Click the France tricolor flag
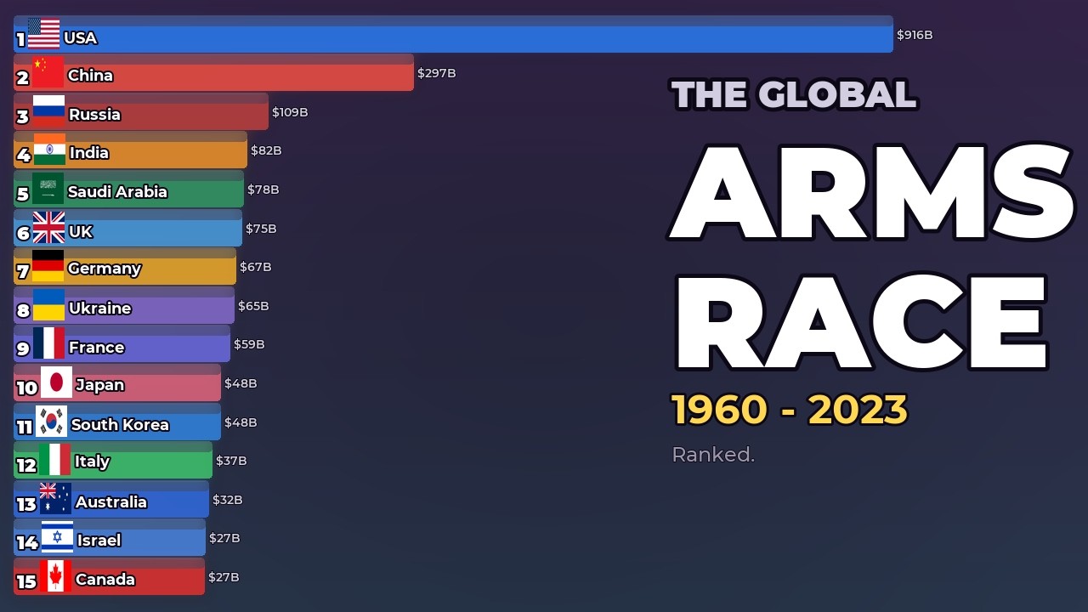This screenshot has width=1088, height=612. (48, 344)
